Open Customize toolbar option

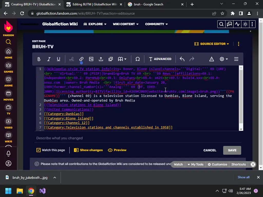217,164
